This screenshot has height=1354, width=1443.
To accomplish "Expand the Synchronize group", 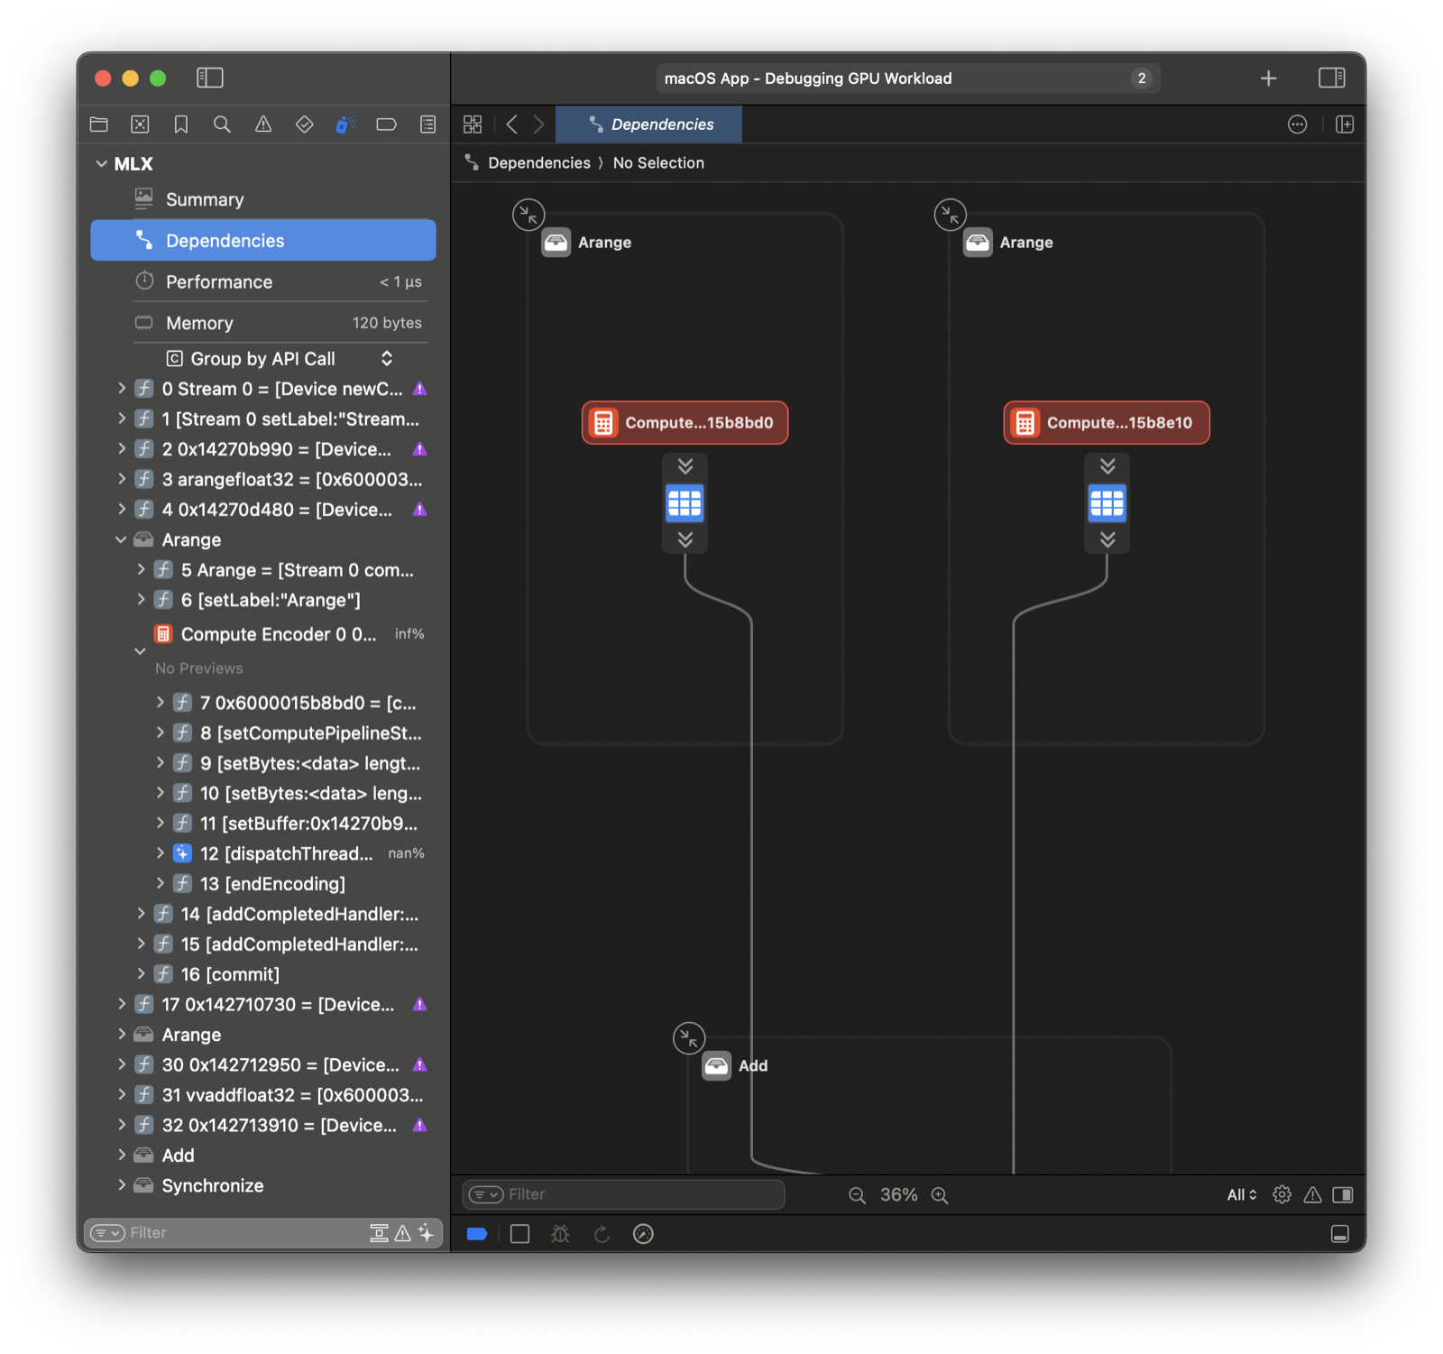I will [122, 1185].
